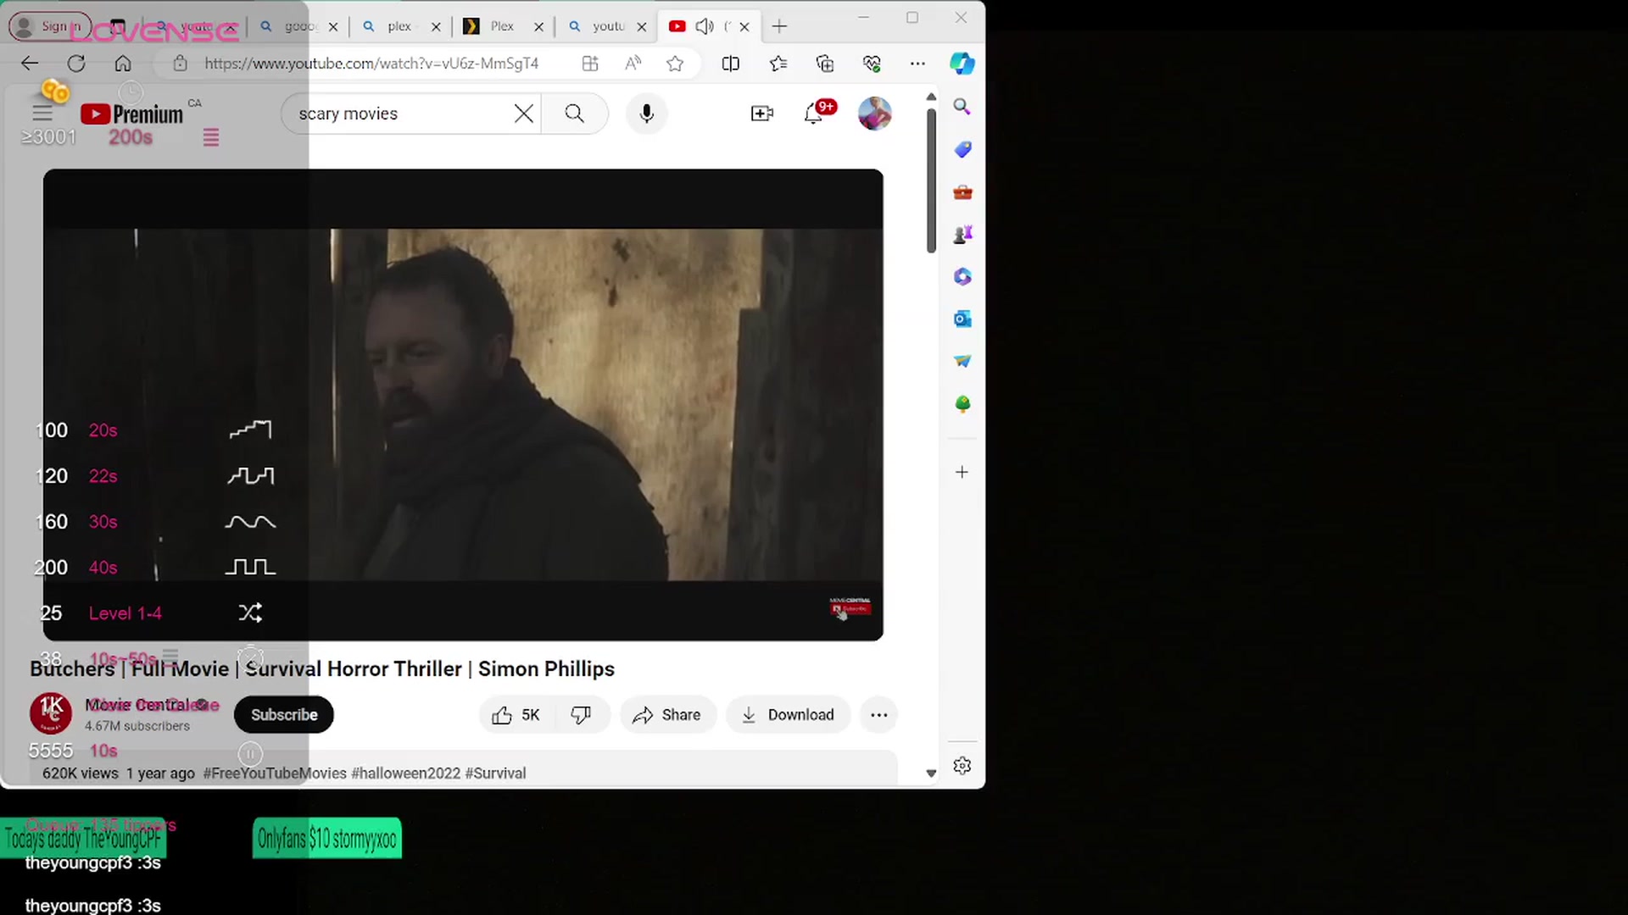Like the video with 5K likes
Viewport: 1628px width, 915px height.
click(516, 715)
